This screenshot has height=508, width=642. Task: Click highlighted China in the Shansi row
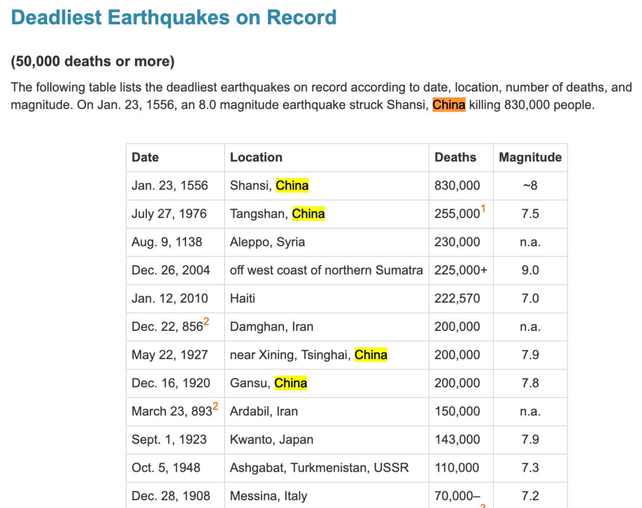(292, 185)
